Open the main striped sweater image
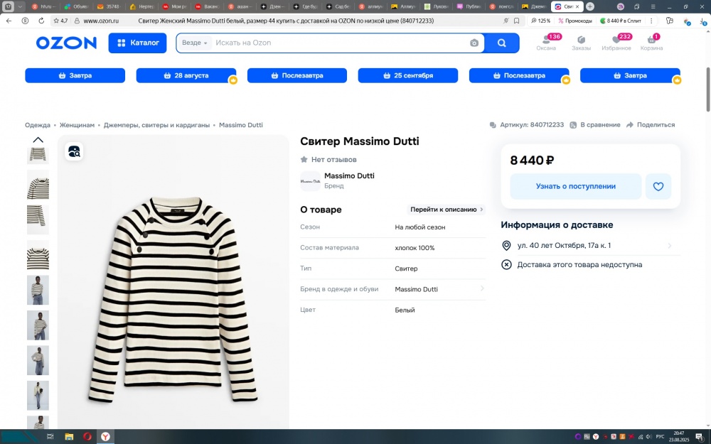 tap(173, 282)
